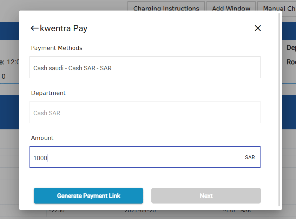Focus the Amount input showing 1000
Viewport: 296px width, 219px height.
[145, 157]
